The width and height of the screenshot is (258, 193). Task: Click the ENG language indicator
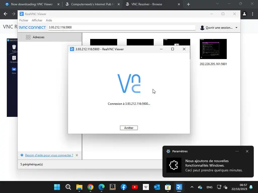click(209, 187)
